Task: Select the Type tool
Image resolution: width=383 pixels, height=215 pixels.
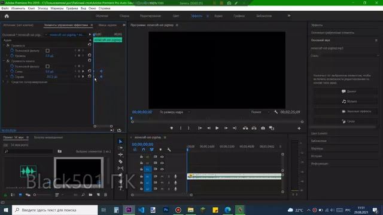Action: (x=120, y=188)
